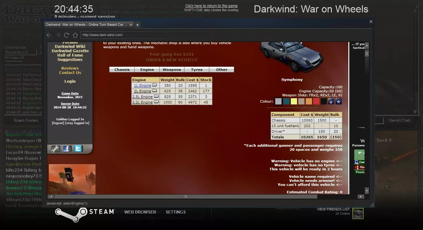Pick the teal vehicle colour
423x230 pixels.
(x=286, y=101)
